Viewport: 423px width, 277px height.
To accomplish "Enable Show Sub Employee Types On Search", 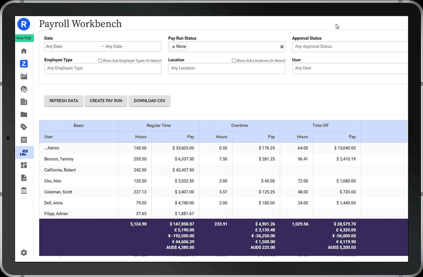I will pyautogui.click(x=100, y=61).
